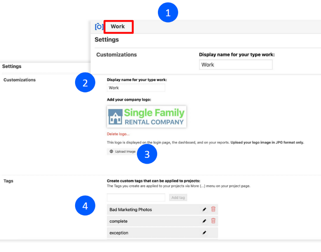The image size is (321, 252).
Task: Edit the exception tag with pencil icon
Action: pos(204,233)
